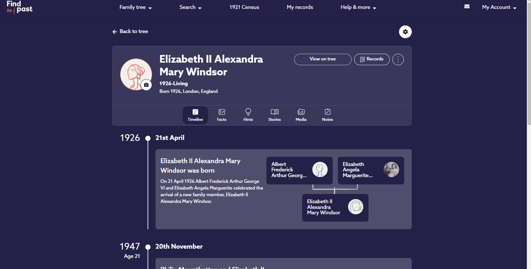Click the camera icon on profile photo
Screen dimensions: 531x269
[146, 85]
